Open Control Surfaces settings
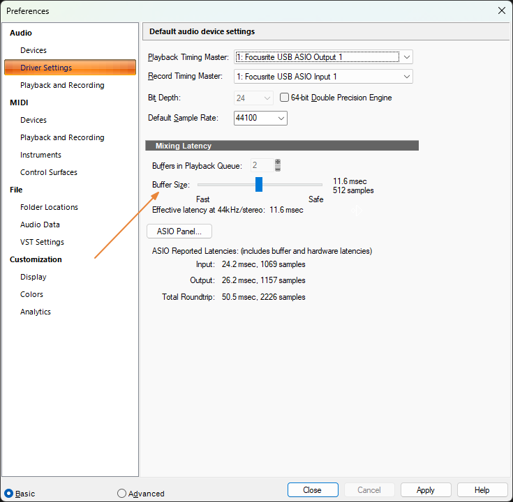 coord(49,172)
